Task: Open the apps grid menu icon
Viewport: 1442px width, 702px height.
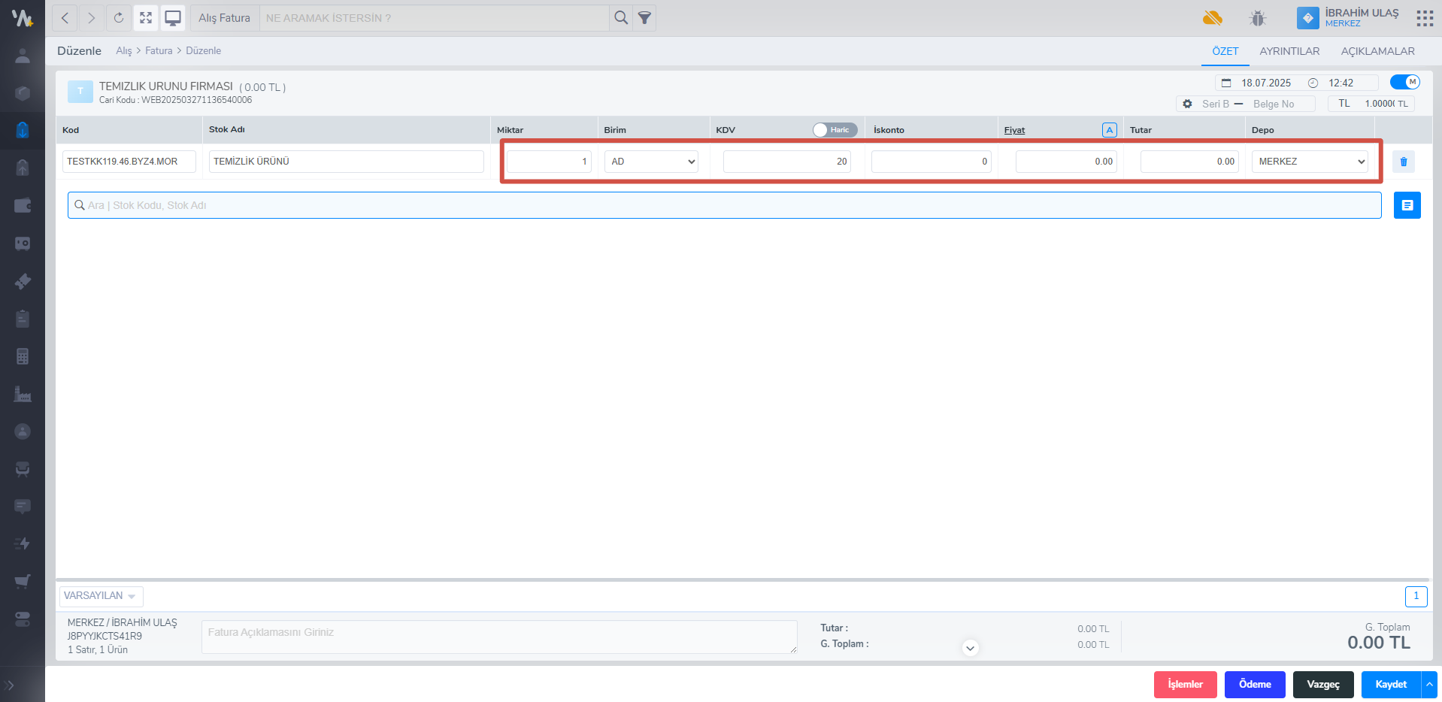Action: click(1424, 18)
